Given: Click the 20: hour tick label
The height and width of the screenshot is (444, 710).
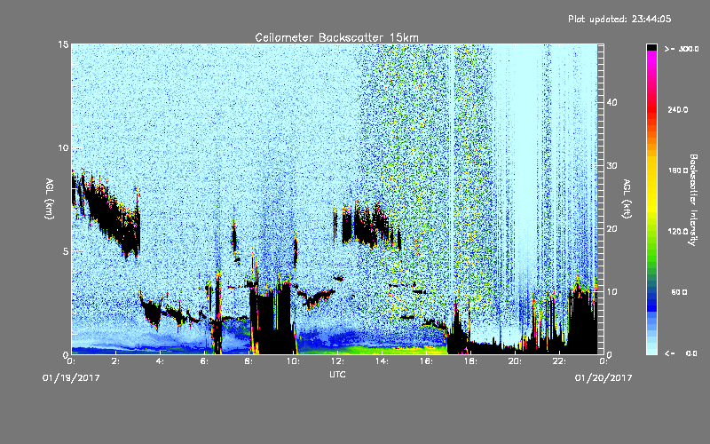Looking at the screenshot, I should tap(515, 361).
